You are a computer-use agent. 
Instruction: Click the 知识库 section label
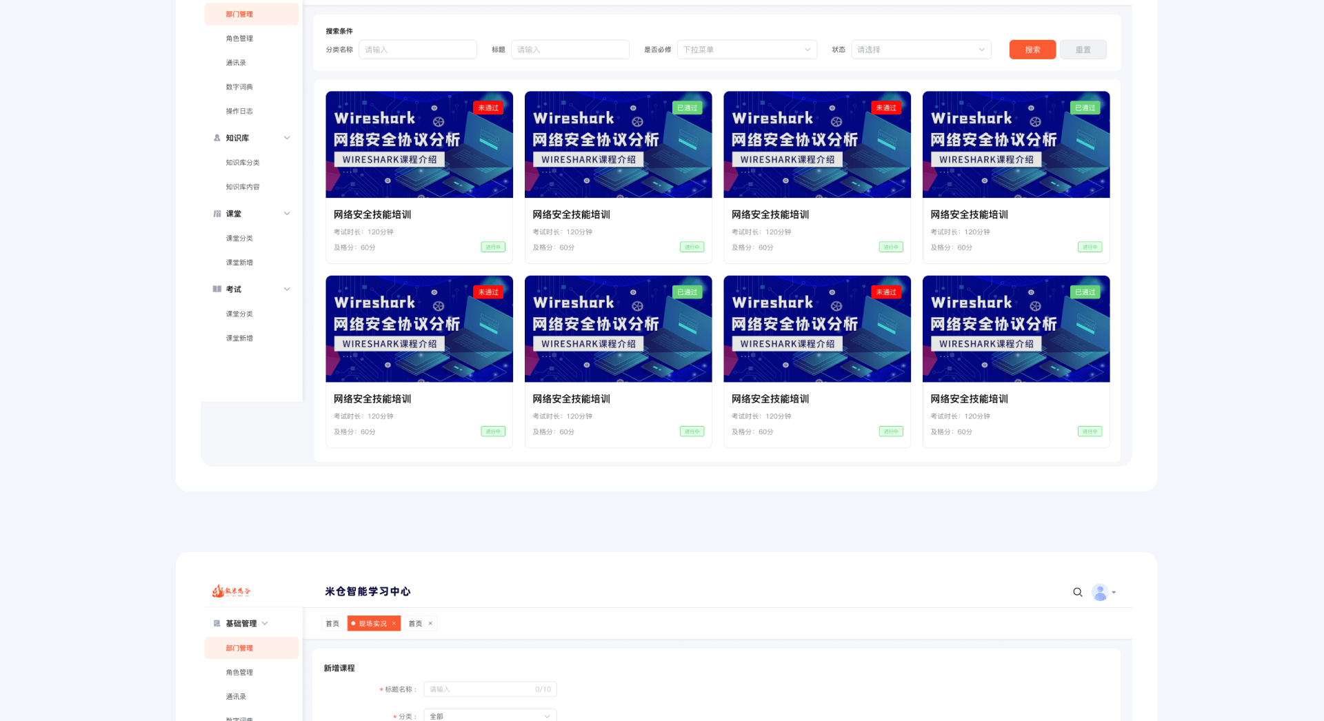237,138
